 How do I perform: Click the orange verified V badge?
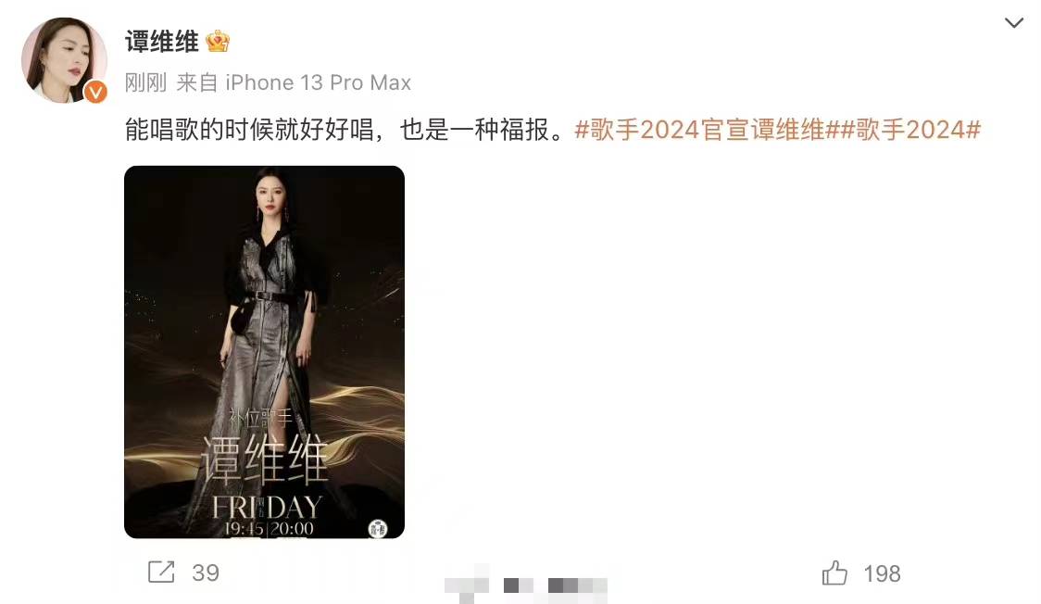95,93
